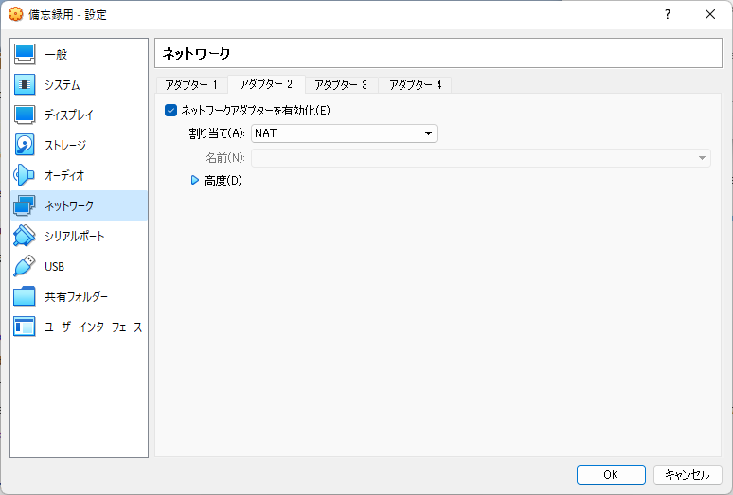Click the オーディオ speaker icon

(25, 176)
